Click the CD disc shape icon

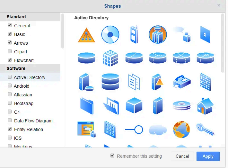point(110,34)
